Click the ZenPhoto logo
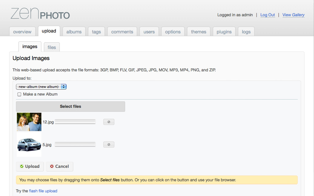The image size is (314, 196). pyautogui.click(x=40, y=13)
